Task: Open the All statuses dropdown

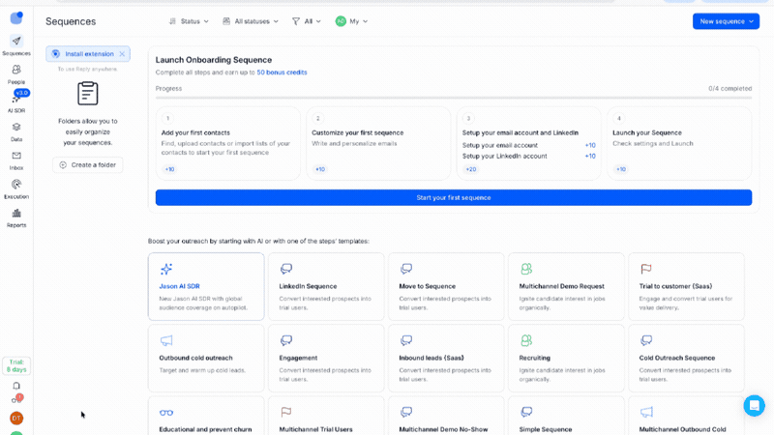Action: pos(251,21)
